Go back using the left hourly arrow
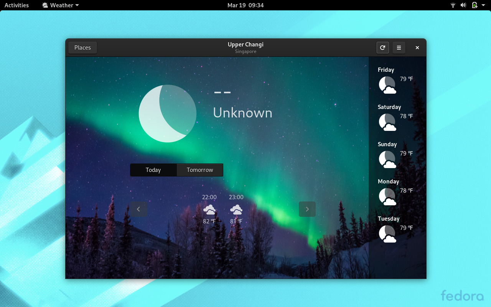Image resolution: width=491 pixels, height=307 pixels. click(138, 209)
